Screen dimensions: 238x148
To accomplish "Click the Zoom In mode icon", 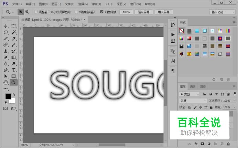I will click(21, 12).
